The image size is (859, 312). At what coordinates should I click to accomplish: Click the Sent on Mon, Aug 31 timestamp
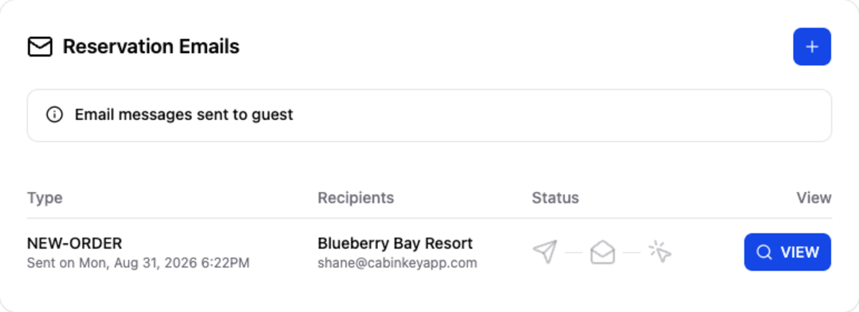[x=138, y=263]
